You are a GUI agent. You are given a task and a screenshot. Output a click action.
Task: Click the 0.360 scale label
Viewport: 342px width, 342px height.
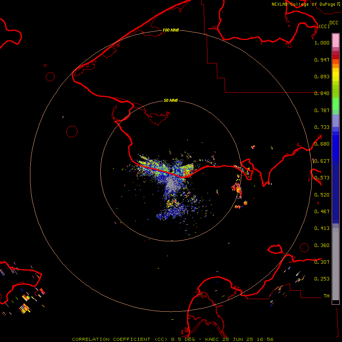[x=322, y=245]
